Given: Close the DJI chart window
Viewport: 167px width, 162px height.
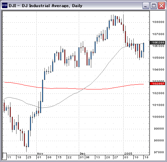Looking at the screenshot, I should tap(162, 5).
